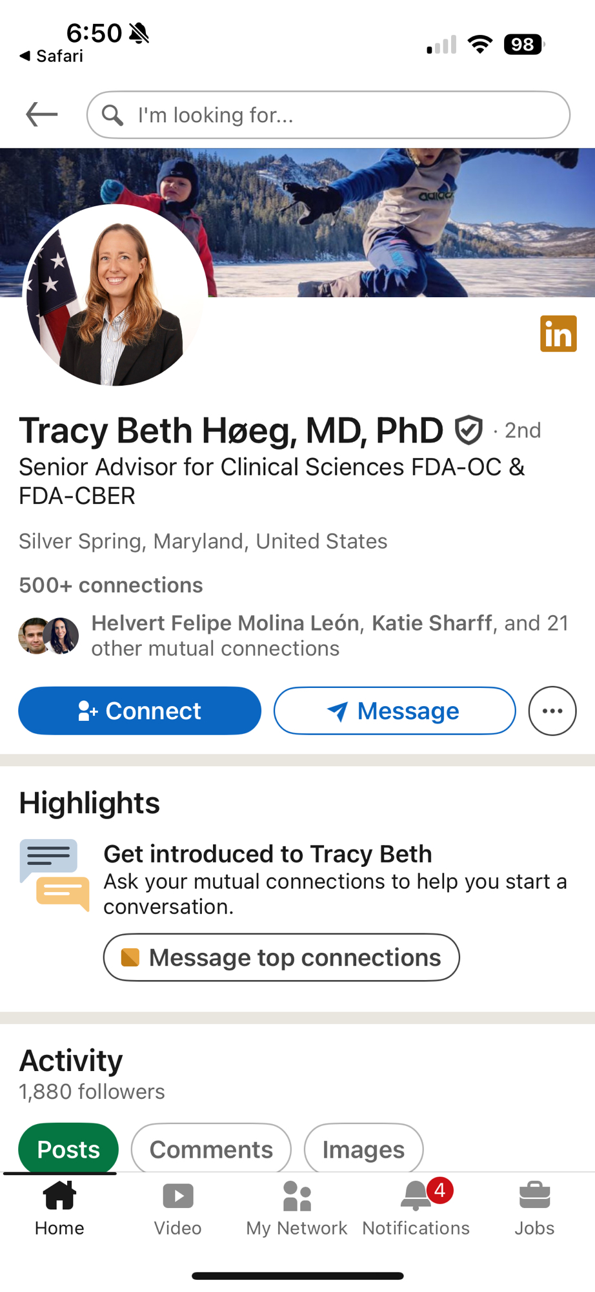Return to Safari via status bar link
The width and height of the screenshot is (595, 1292).
tap(52, 56)
